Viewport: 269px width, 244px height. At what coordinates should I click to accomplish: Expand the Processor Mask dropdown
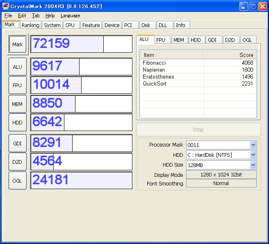pos(253,145)
